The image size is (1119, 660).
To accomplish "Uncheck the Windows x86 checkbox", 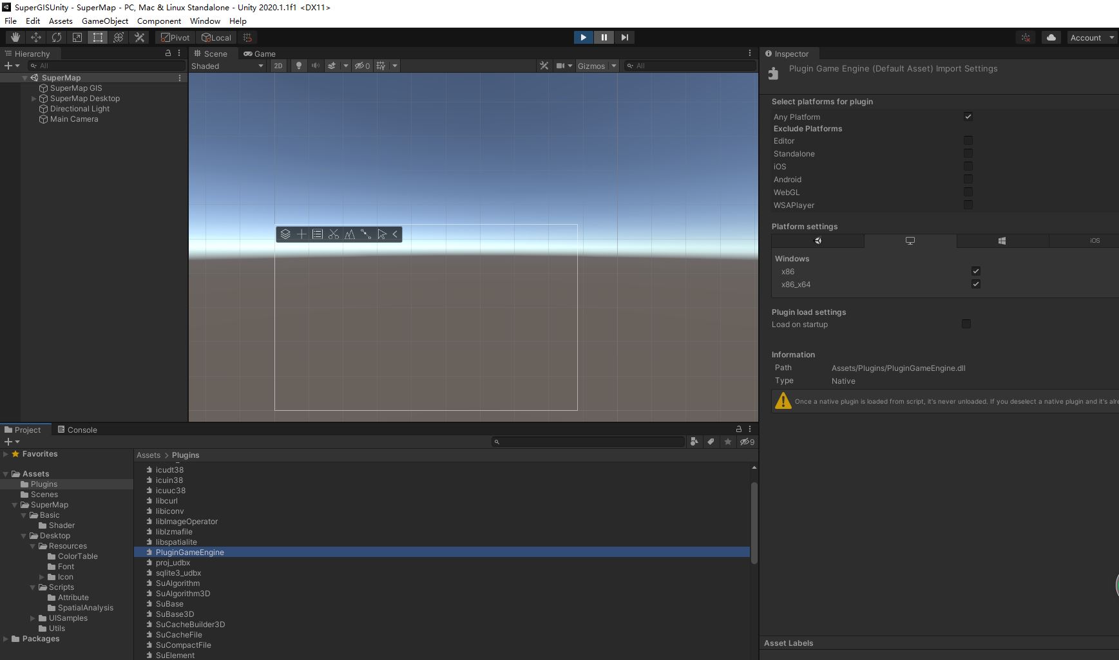I will click(975, 271).
